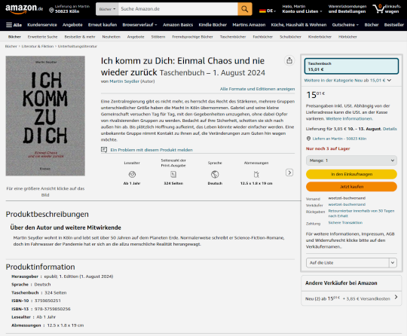
Task: Click Details link next to delivery date
Action: pyautogui.click(x=390, y=129)
